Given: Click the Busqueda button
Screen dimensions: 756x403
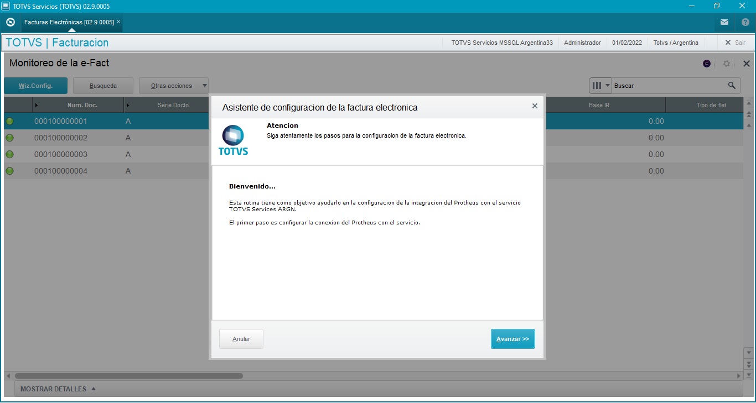Looking at the screenshot, I should (103, 86).
